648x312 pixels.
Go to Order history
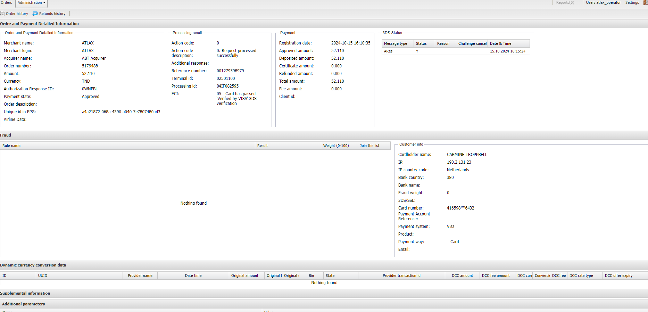17,14
